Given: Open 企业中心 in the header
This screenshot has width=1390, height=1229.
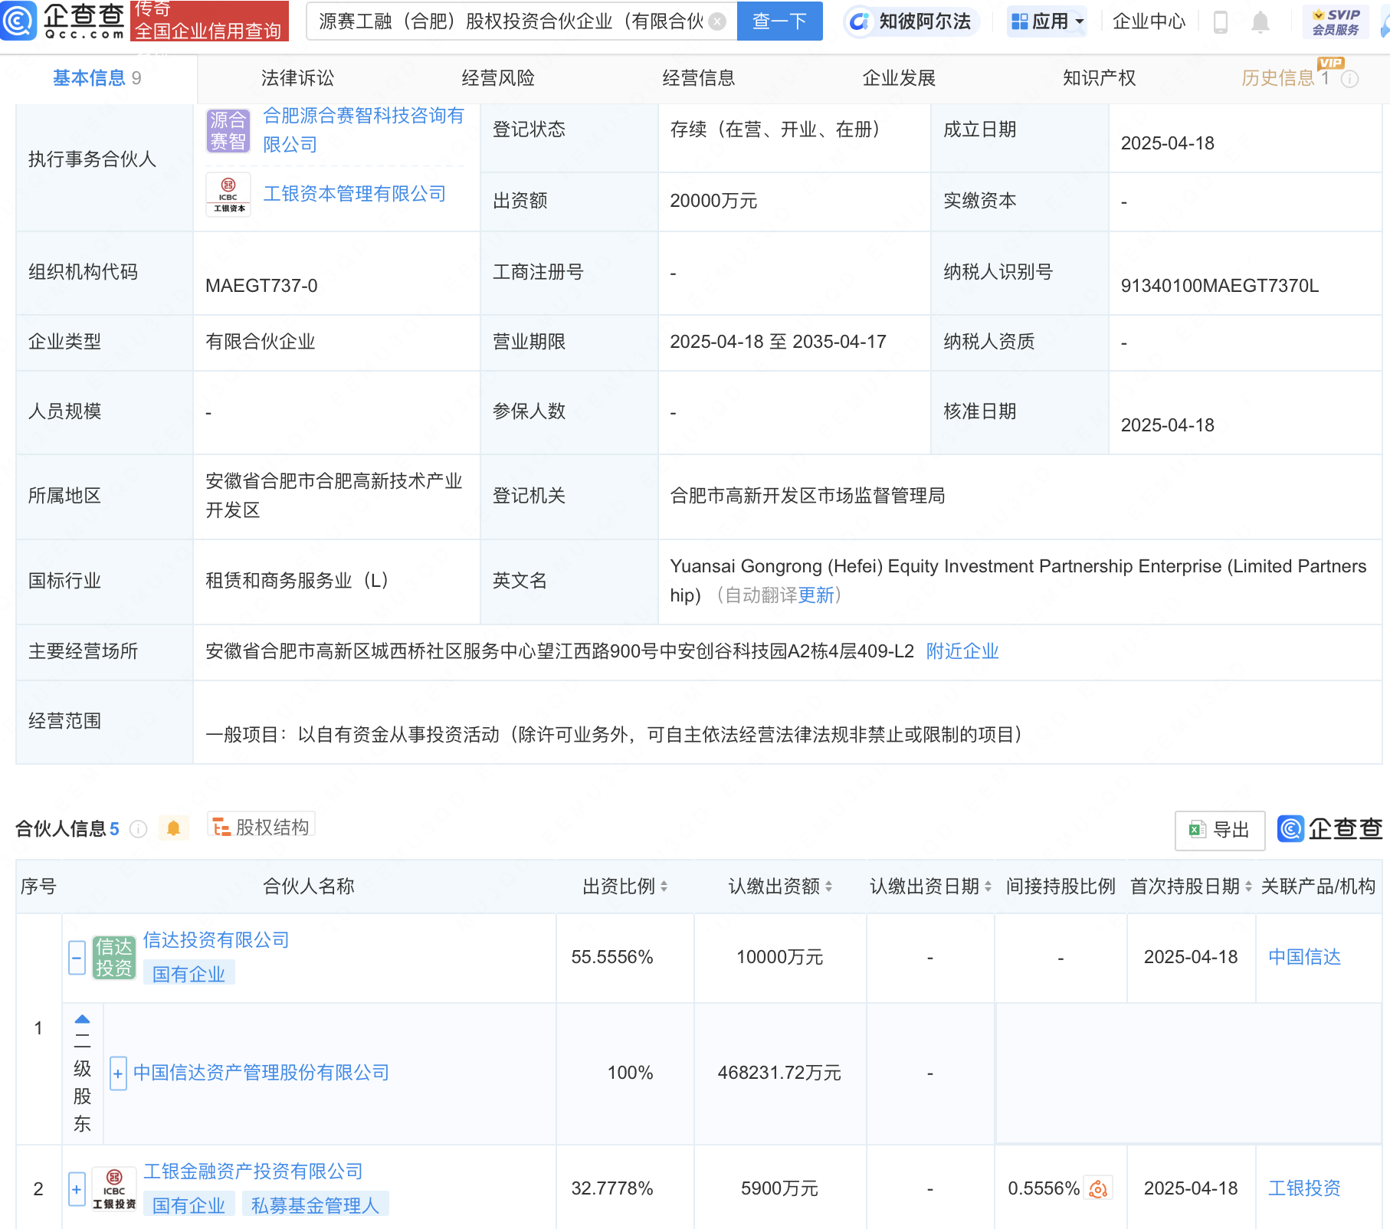Looking at the screenshot, I should coord(1149,21).
